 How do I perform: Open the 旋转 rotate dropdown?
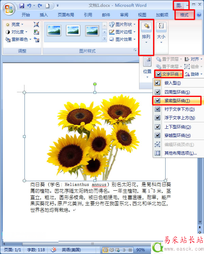(194, 74)
